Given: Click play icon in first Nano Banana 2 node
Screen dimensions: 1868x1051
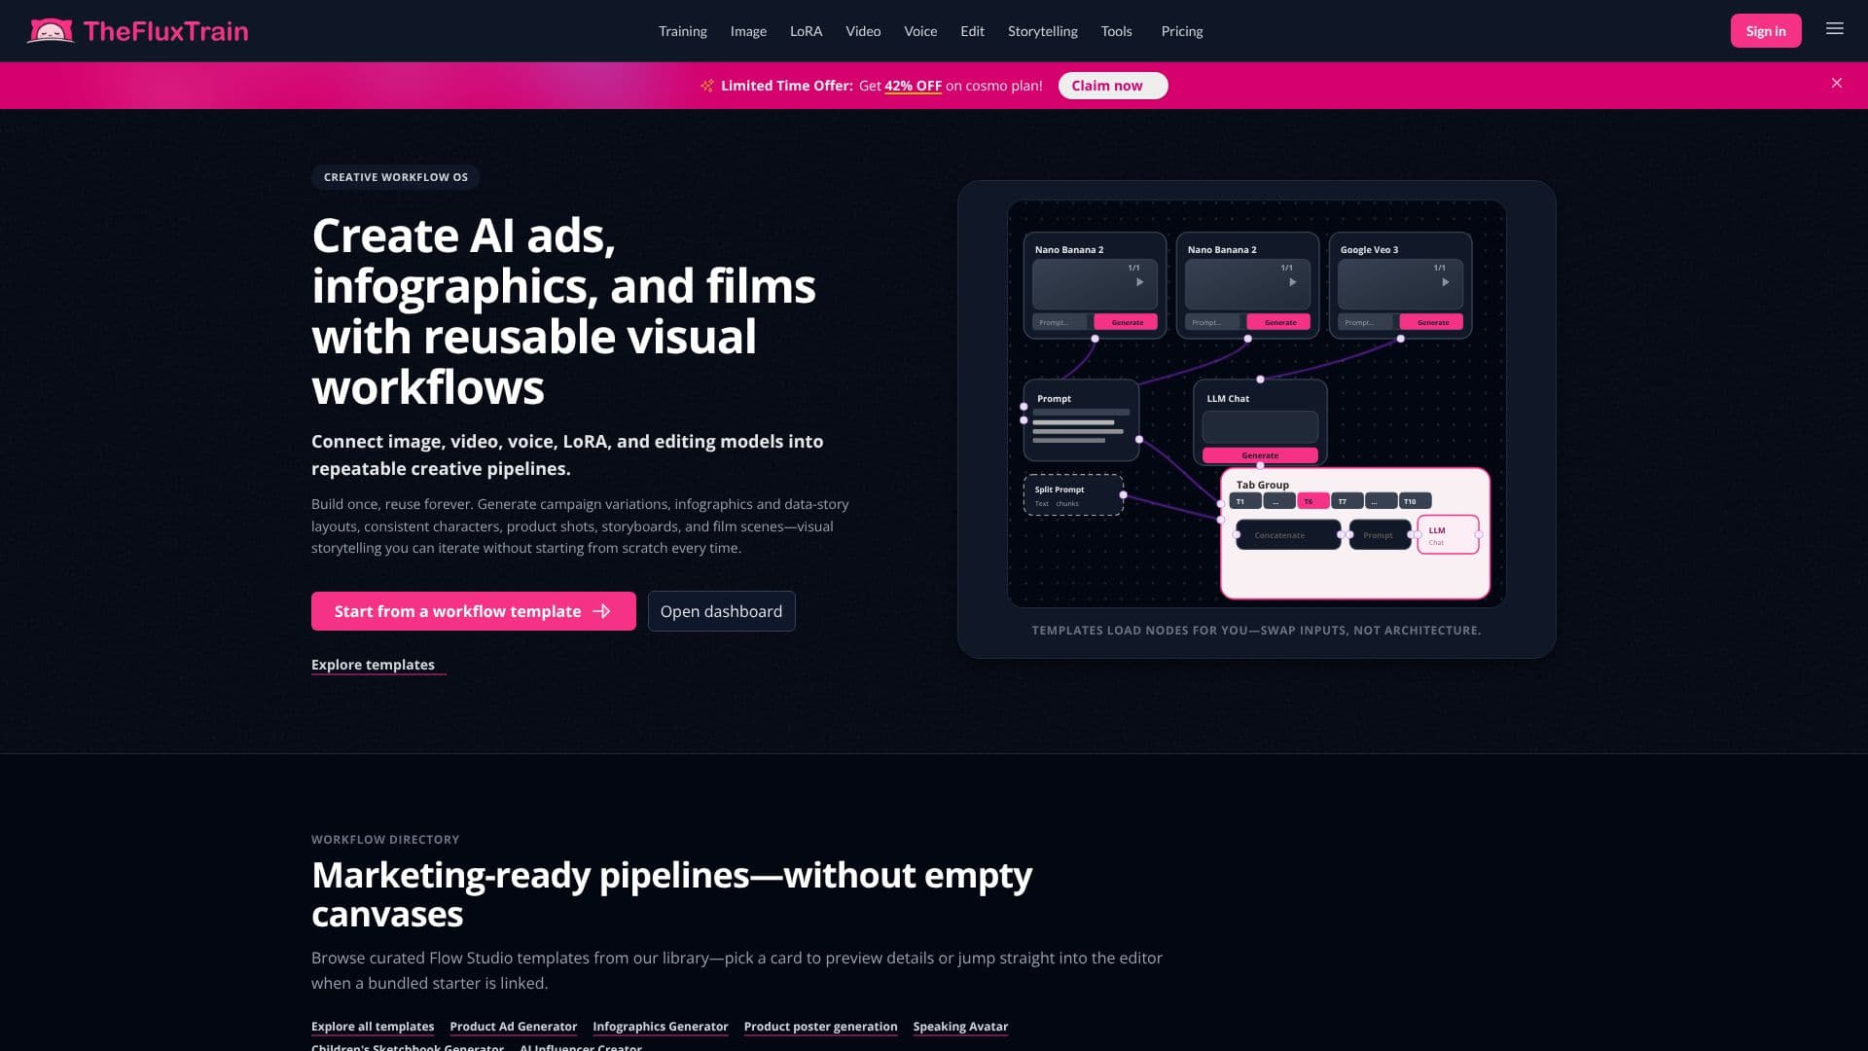Looking at the screenshot, I should 1139,282.
